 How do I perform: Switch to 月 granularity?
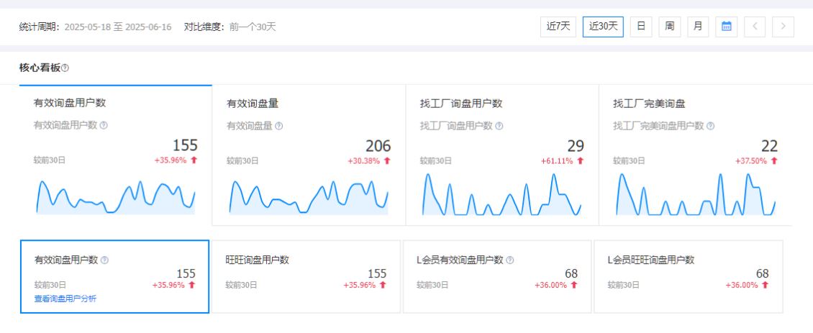tap(697, 27)
